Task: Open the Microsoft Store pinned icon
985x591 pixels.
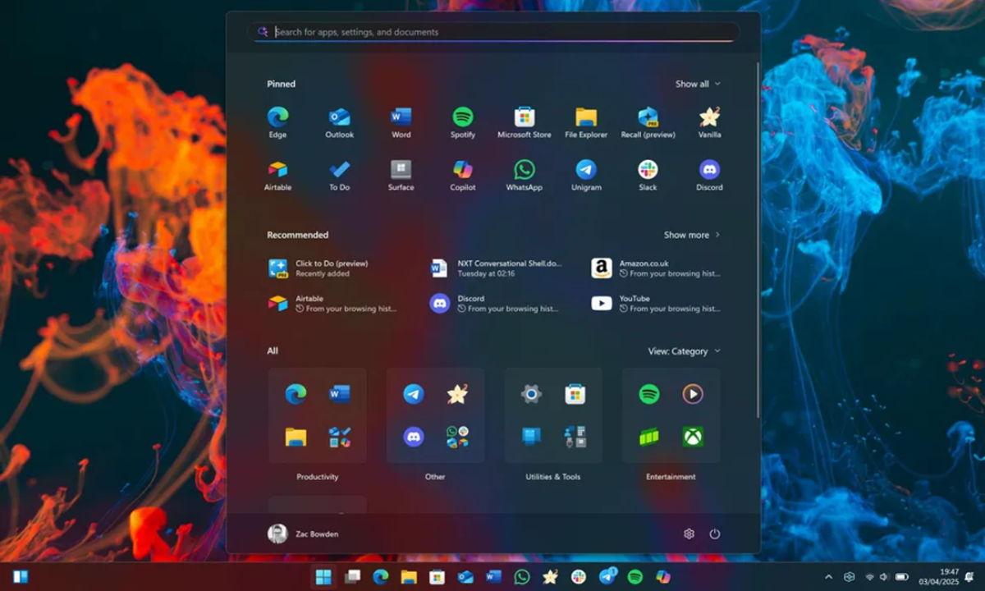Action: pos(524,116)
